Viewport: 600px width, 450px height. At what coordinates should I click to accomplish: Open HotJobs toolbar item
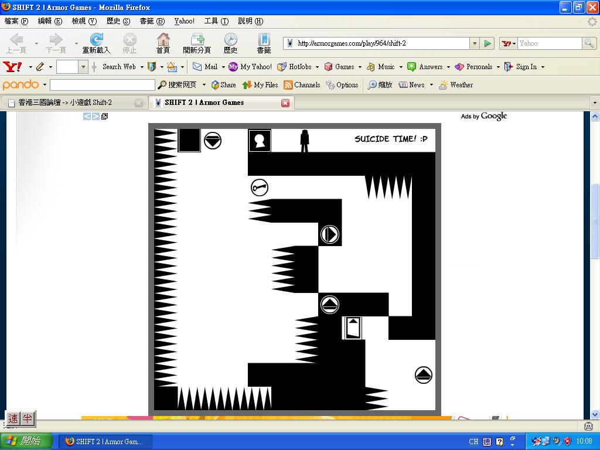click(295, 67)
